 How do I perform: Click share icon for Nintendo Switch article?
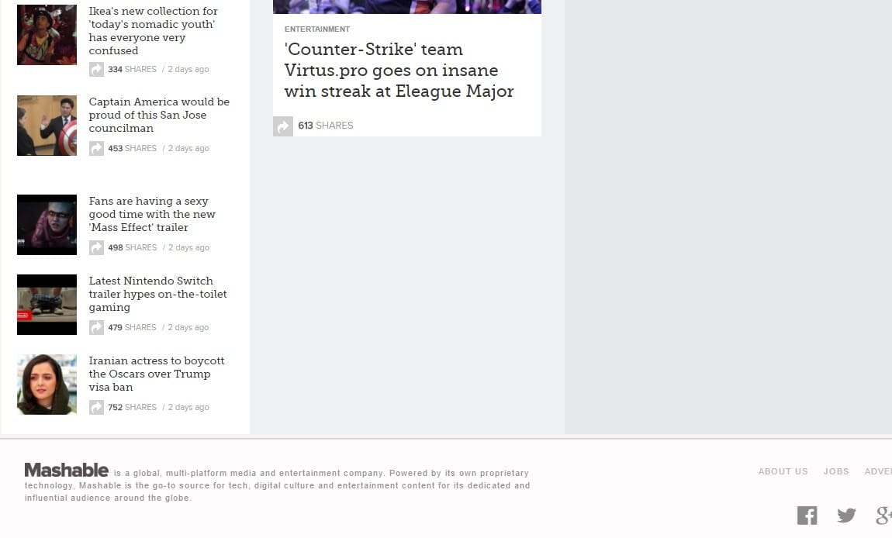click(x=96, y=328)
